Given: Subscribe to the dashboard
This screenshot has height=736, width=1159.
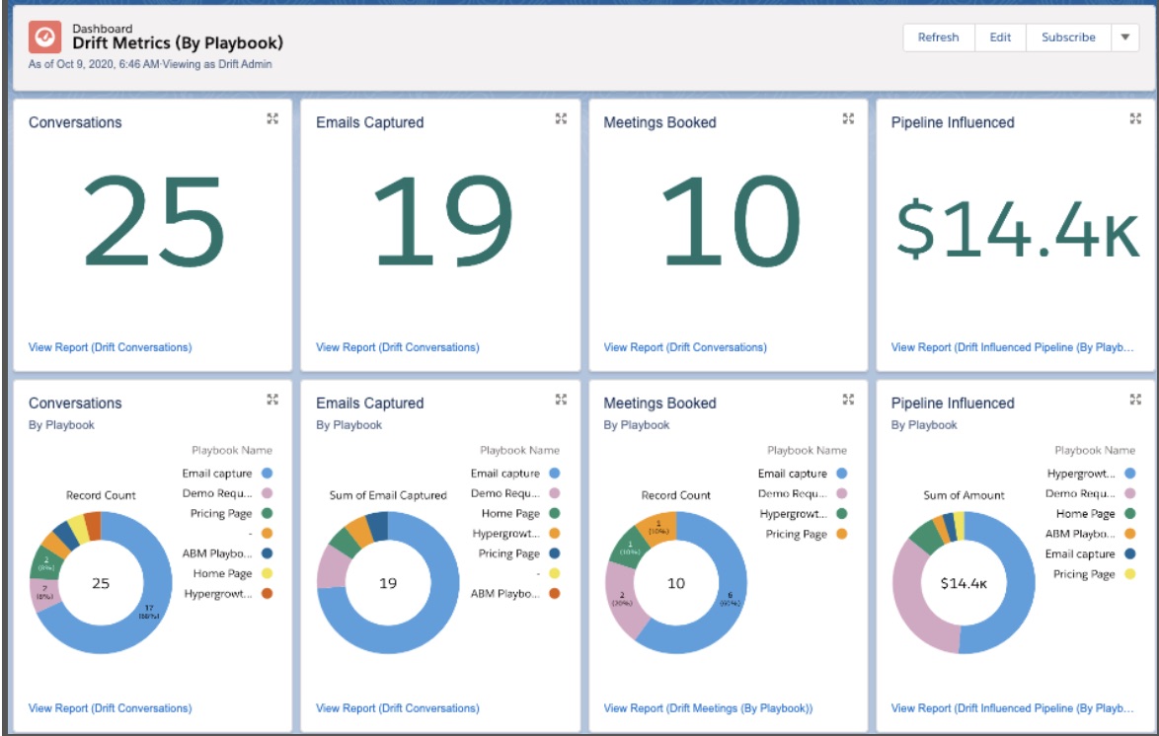Looking at the screenshot, I should [x=1068, y=37].
